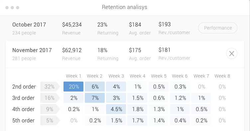Click the first window control dot

7,8
